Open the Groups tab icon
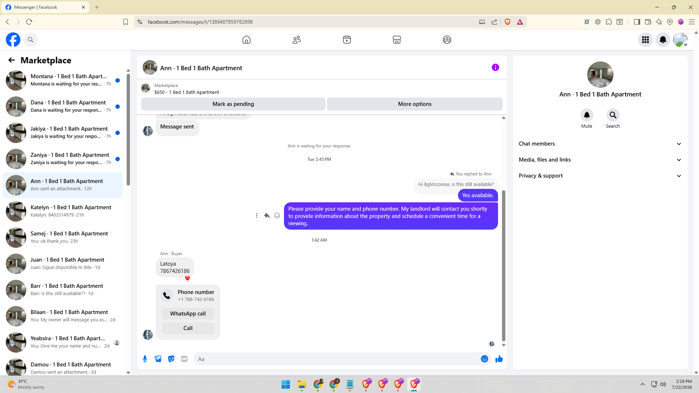Screen dimensions: 699x393 point(447,40)
